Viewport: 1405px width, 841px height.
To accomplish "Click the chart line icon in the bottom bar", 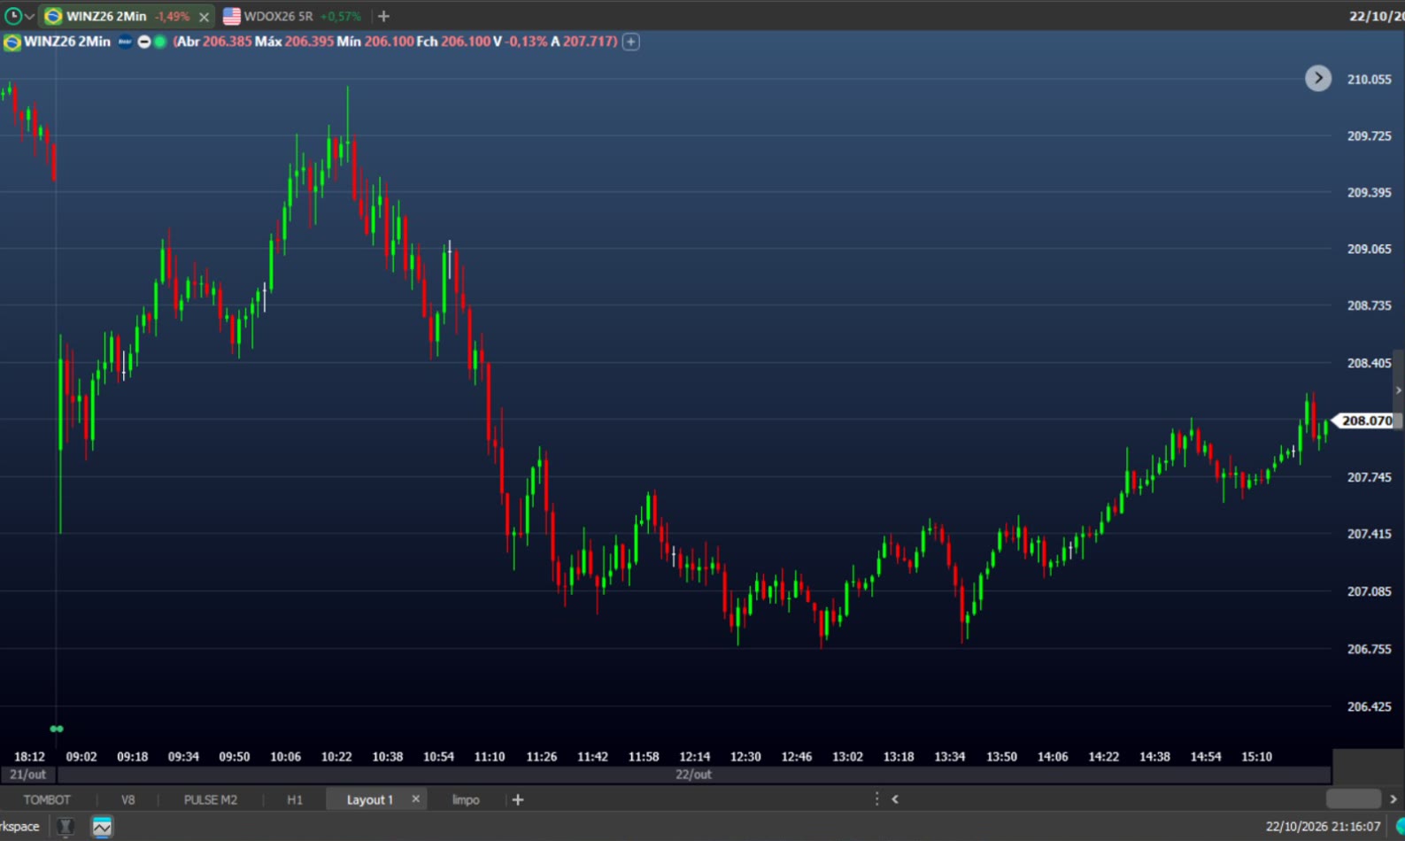I will (102, 827).
